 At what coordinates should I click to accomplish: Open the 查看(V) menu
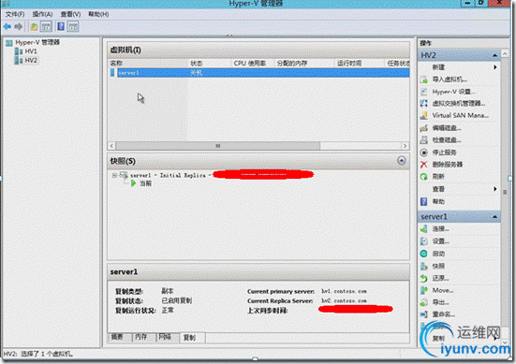click(x=70, y=14)
